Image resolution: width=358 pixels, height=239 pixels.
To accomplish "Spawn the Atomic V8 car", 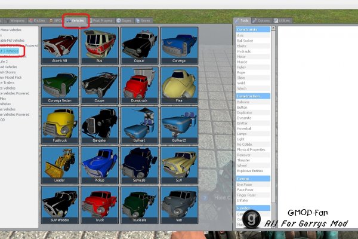I will (60, 46).
